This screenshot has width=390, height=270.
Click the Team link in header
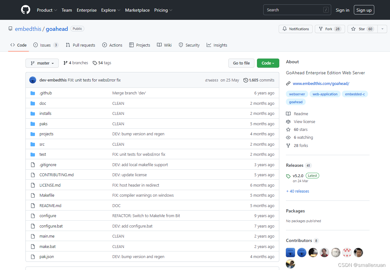[67, 10]
